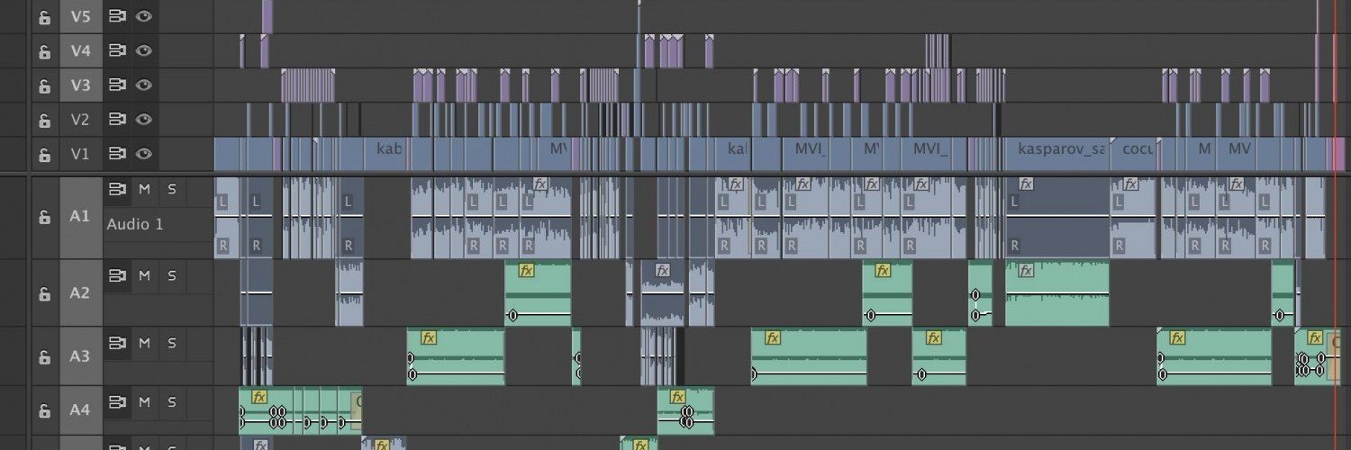Image resolution: width=1351 pixels, height=450 pixels.
Task: Select the V5 track target header
Action: (81, 17)
